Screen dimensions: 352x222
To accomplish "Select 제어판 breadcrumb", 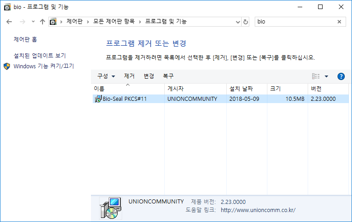I will [75, 22].
